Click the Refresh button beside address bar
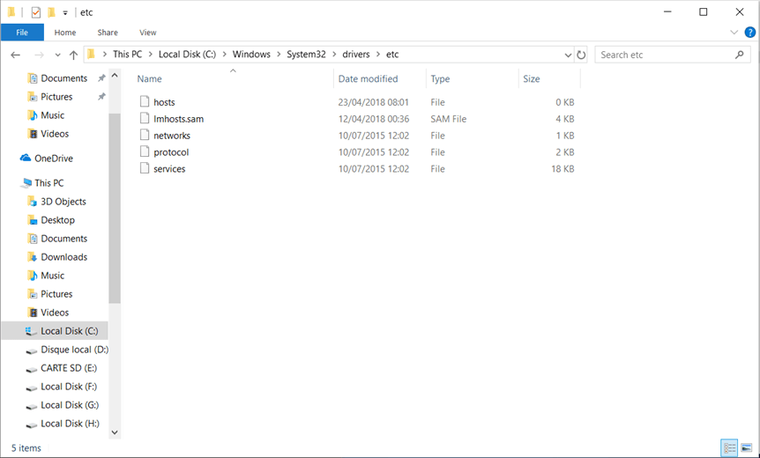 pyautogui.click(x=581, y=55)
